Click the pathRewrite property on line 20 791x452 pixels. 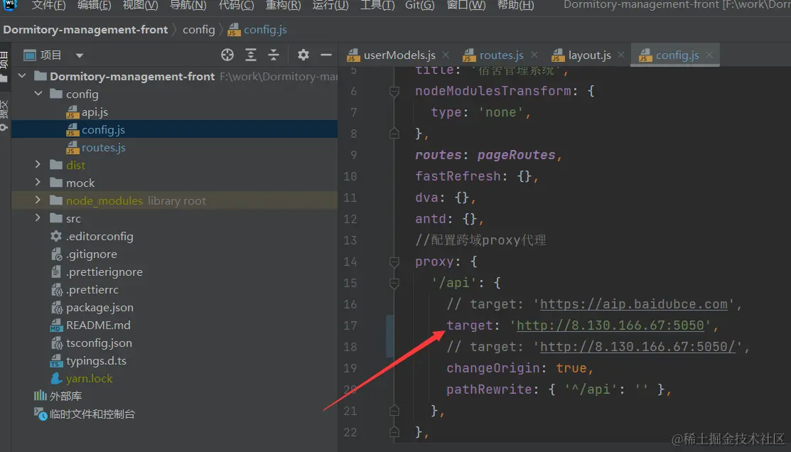pyautogui.click(x=490, y=389)
